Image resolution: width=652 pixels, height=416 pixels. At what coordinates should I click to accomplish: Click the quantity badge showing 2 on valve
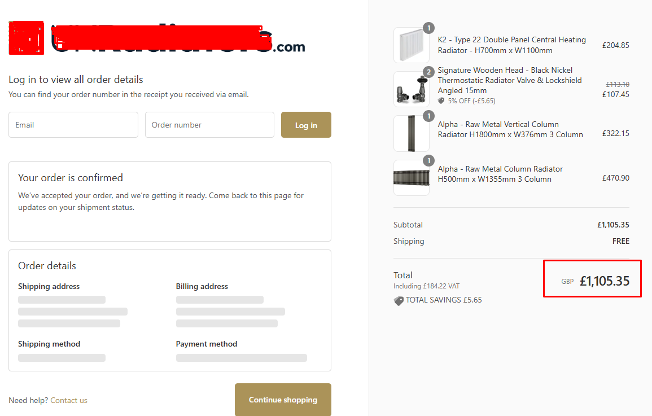coord(428,72)
